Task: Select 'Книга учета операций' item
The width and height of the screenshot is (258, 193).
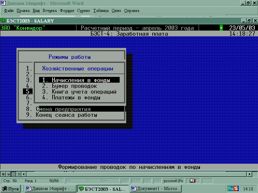Action: click(79, 92)
